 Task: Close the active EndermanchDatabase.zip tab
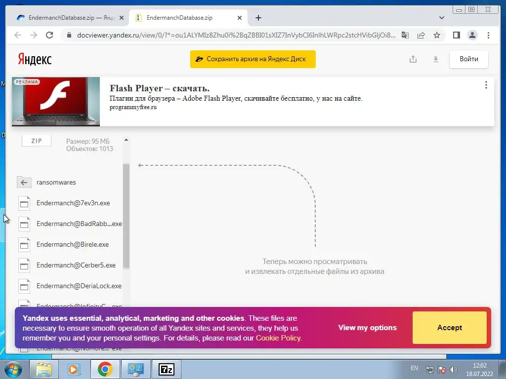[240, 18]
